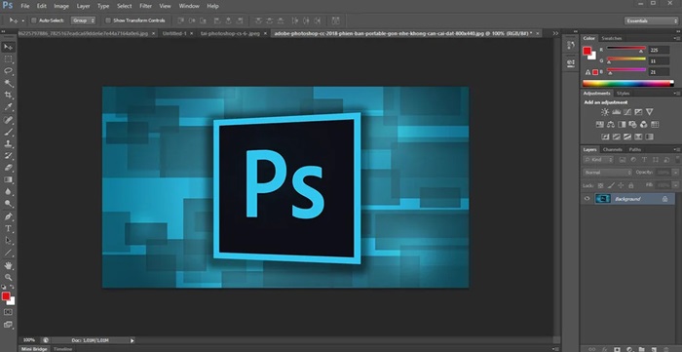This screenshot has width=682, height=352.
Task: Select the Background layer thumbnail
Action: [x=602, y=199]
